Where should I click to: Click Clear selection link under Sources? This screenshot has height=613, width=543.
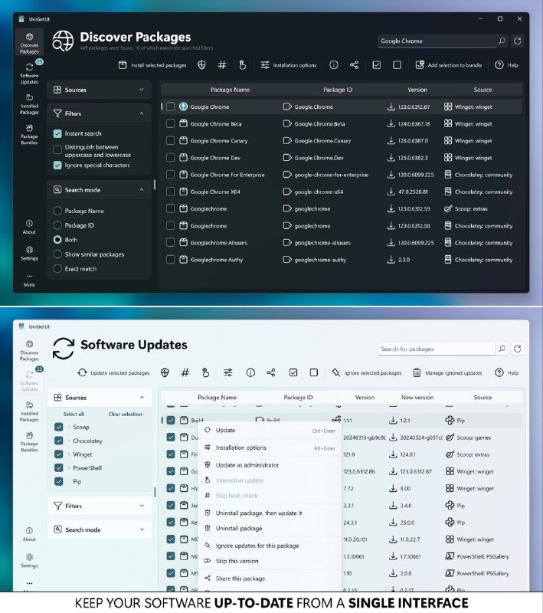coord(126,414)
